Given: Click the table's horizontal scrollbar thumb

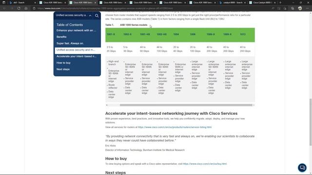Looking at the screenshot, I should point(186,105).
